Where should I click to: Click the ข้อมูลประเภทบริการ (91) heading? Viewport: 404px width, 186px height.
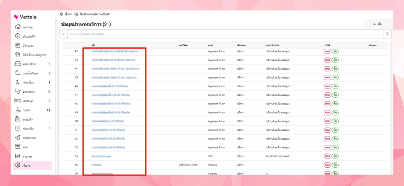[86, 25]
